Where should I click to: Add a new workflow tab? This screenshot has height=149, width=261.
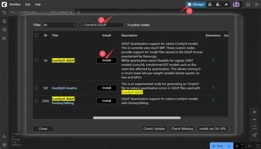pos(79,12)
